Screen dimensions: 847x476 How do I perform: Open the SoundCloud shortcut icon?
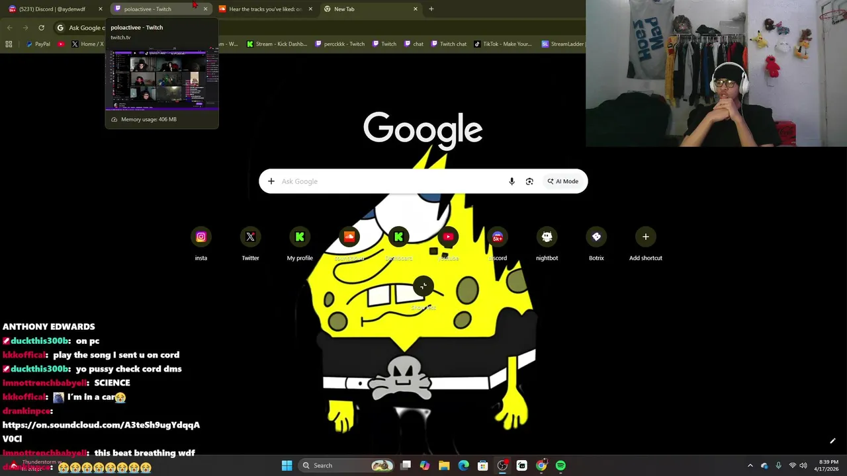click(349, 237)
